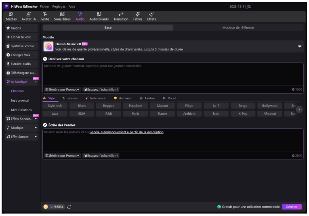This screenshot has height=216, width=309.
Task: Select the Avatar IA tool
Action: [x=28, y=16]
